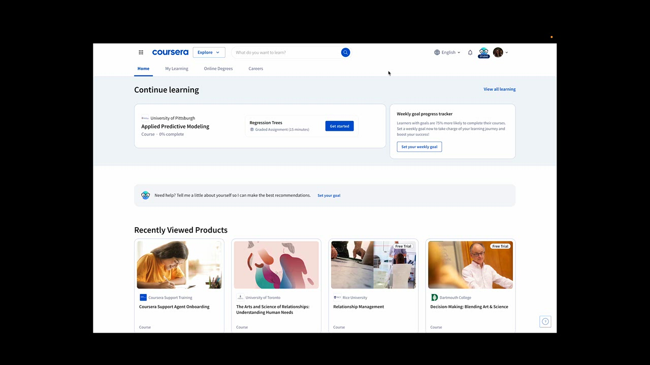Click the profile avatar photo
The image size is (650, 365).
(x=498, y=52)
